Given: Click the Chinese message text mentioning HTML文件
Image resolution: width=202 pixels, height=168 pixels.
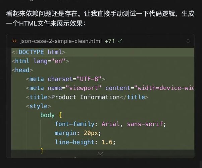Looking at the screenshot, I should [x=100, y=18].
